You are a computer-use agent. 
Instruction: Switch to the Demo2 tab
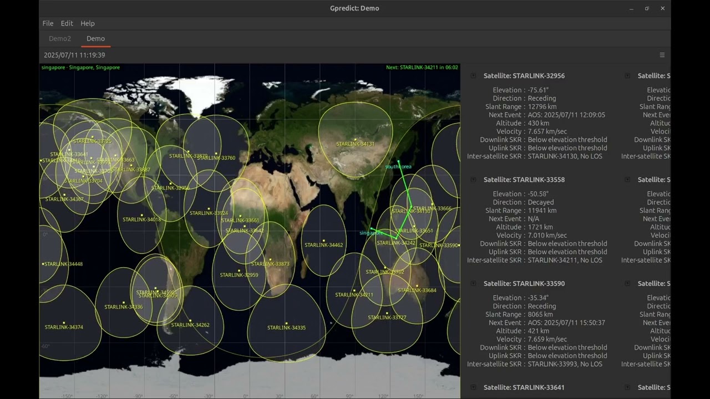(60, 39)
